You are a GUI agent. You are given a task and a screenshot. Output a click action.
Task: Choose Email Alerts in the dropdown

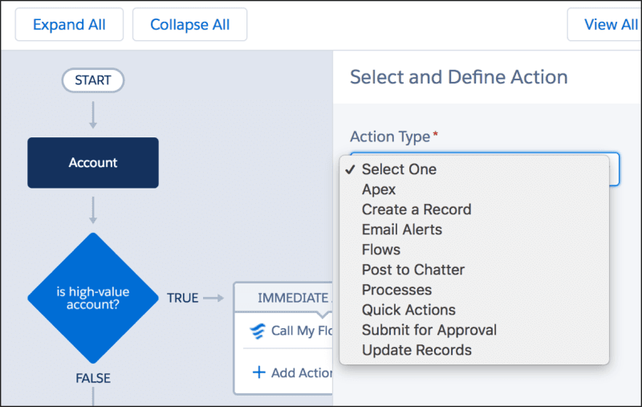click(401, 230)
